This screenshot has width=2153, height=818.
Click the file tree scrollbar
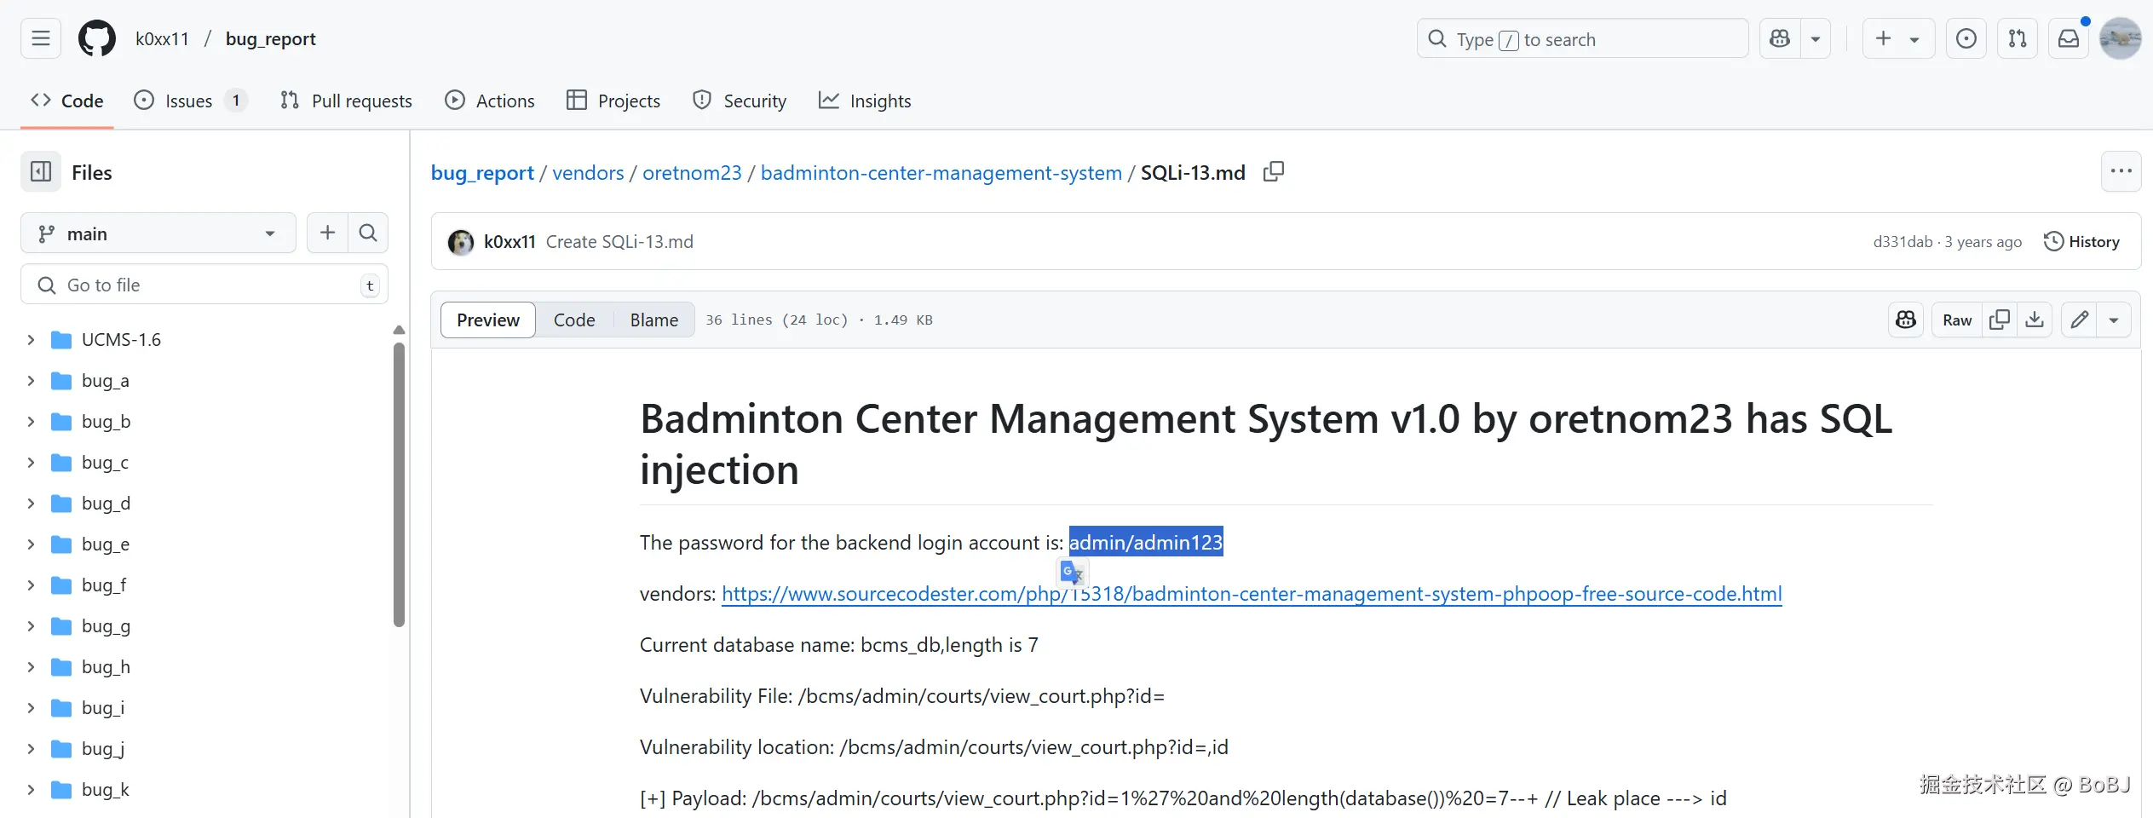coord(399,484)
